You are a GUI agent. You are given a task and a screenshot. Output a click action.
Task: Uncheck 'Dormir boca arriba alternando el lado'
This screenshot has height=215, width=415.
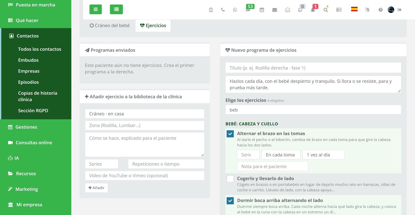point(230,201)
